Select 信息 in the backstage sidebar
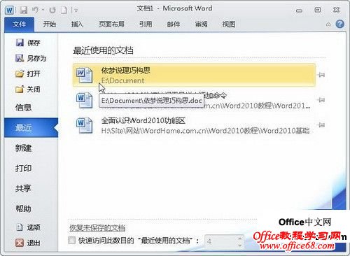Screen dimensions: 350x256 (23, 107)
